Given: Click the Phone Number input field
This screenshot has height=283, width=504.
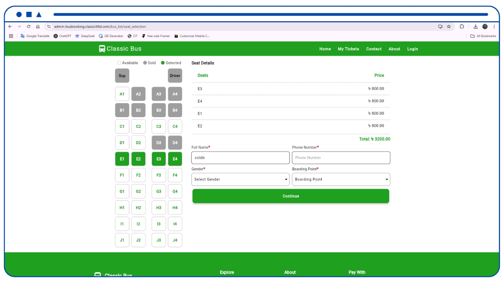Looking at the screenshot, I should (x=341, y=158).
